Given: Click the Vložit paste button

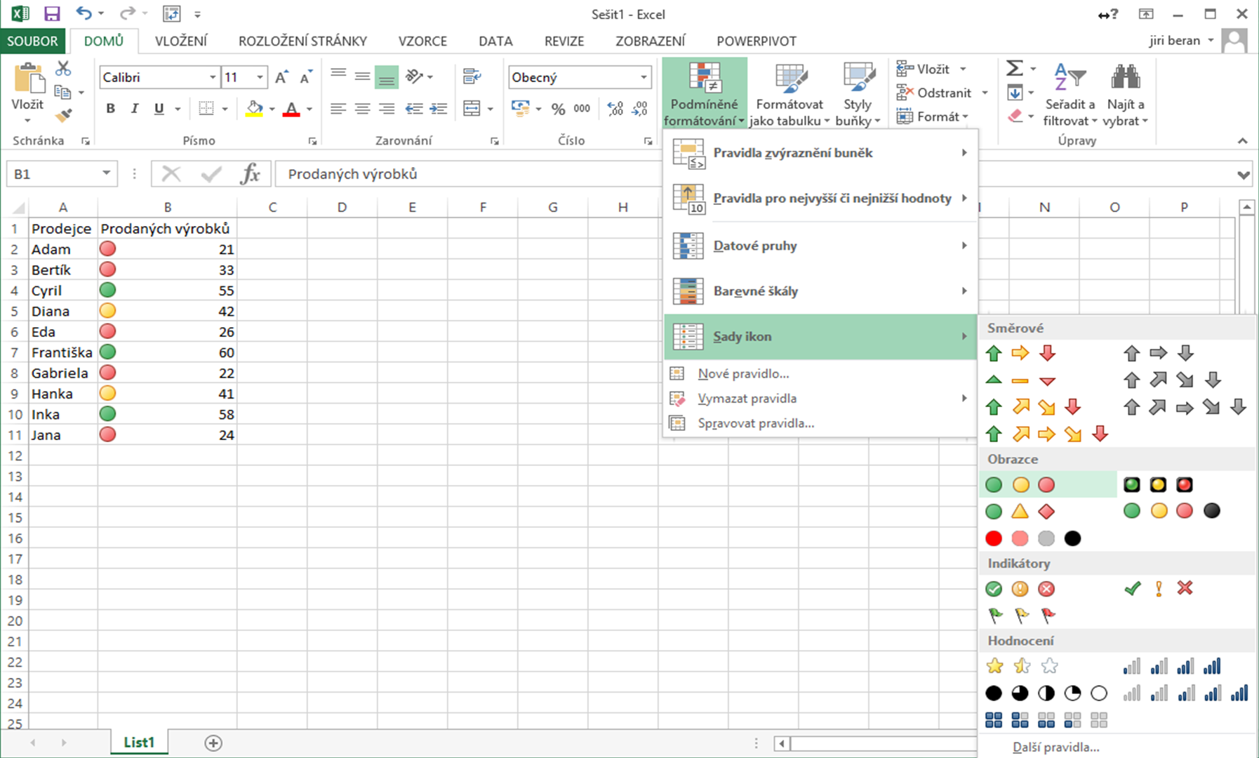Looking at the screenshot, I should (x=28, y=87).
